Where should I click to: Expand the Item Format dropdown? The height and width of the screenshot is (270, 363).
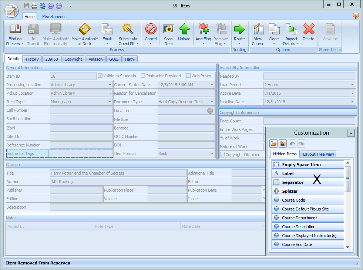pyautogui.click(x=212, y=153)
